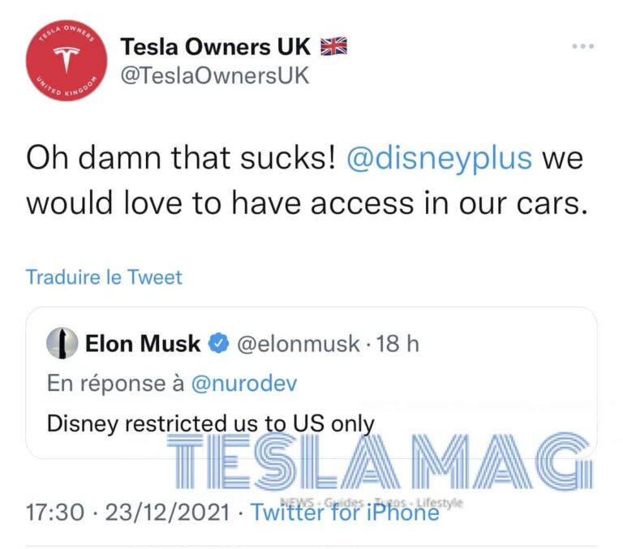Open the @disneyplus mention
This screenshot has height=549, width=623.
(x=439, y=157)
